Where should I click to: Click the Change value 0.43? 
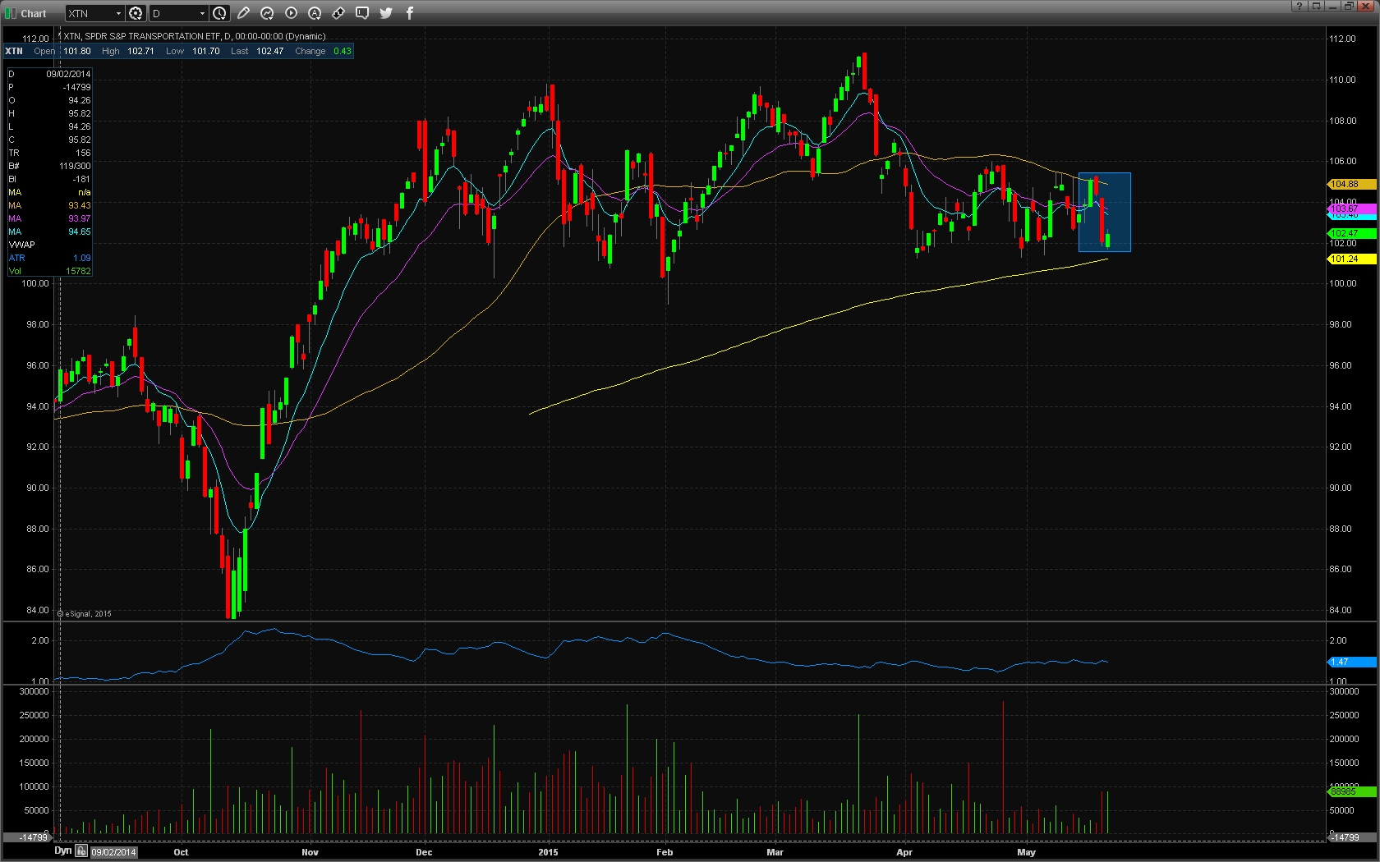[343, 51]
